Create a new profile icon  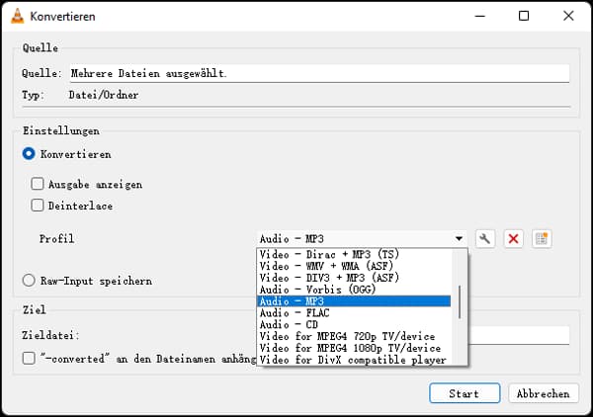pos(542,239)
